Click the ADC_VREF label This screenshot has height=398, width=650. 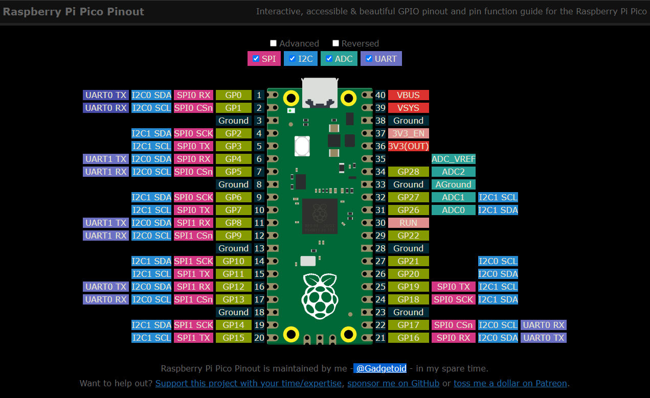pyautogui.click(x=454, y=159)
